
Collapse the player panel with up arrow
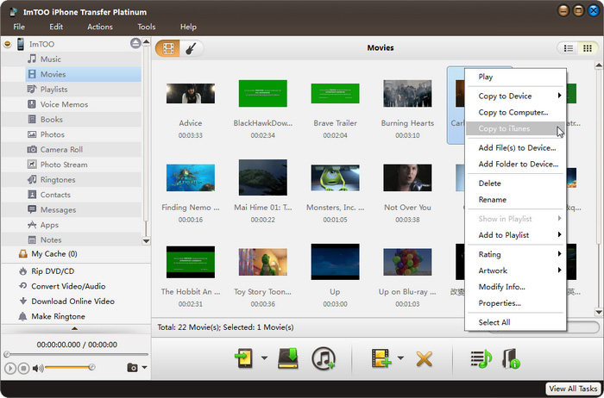[75, 329]
